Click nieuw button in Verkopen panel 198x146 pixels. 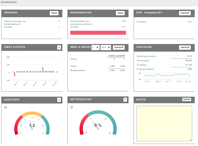coord(54,13)
